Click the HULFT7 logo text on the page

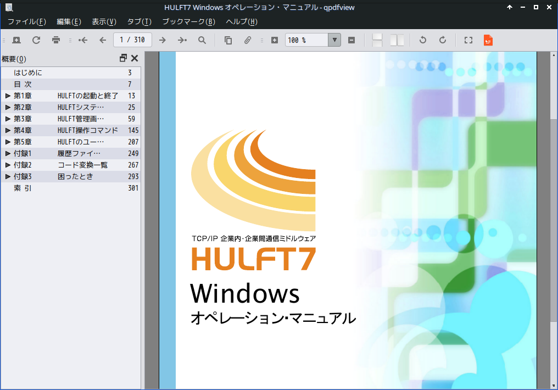(254, 259)
